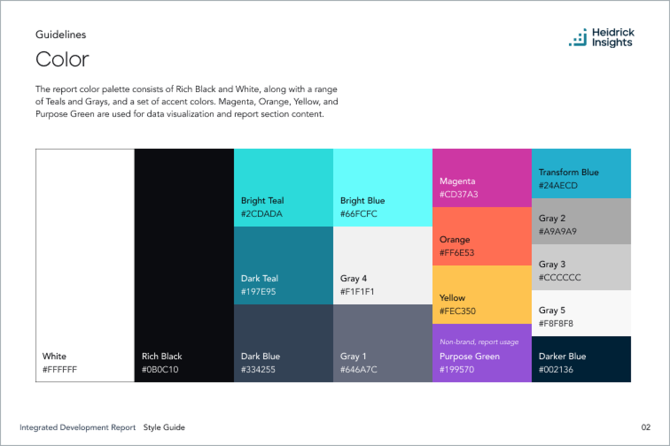Viewport: 670px width, 446px height.
Task: Pick the Orange #FF6E53 swatch
Action: coord(482,236)
